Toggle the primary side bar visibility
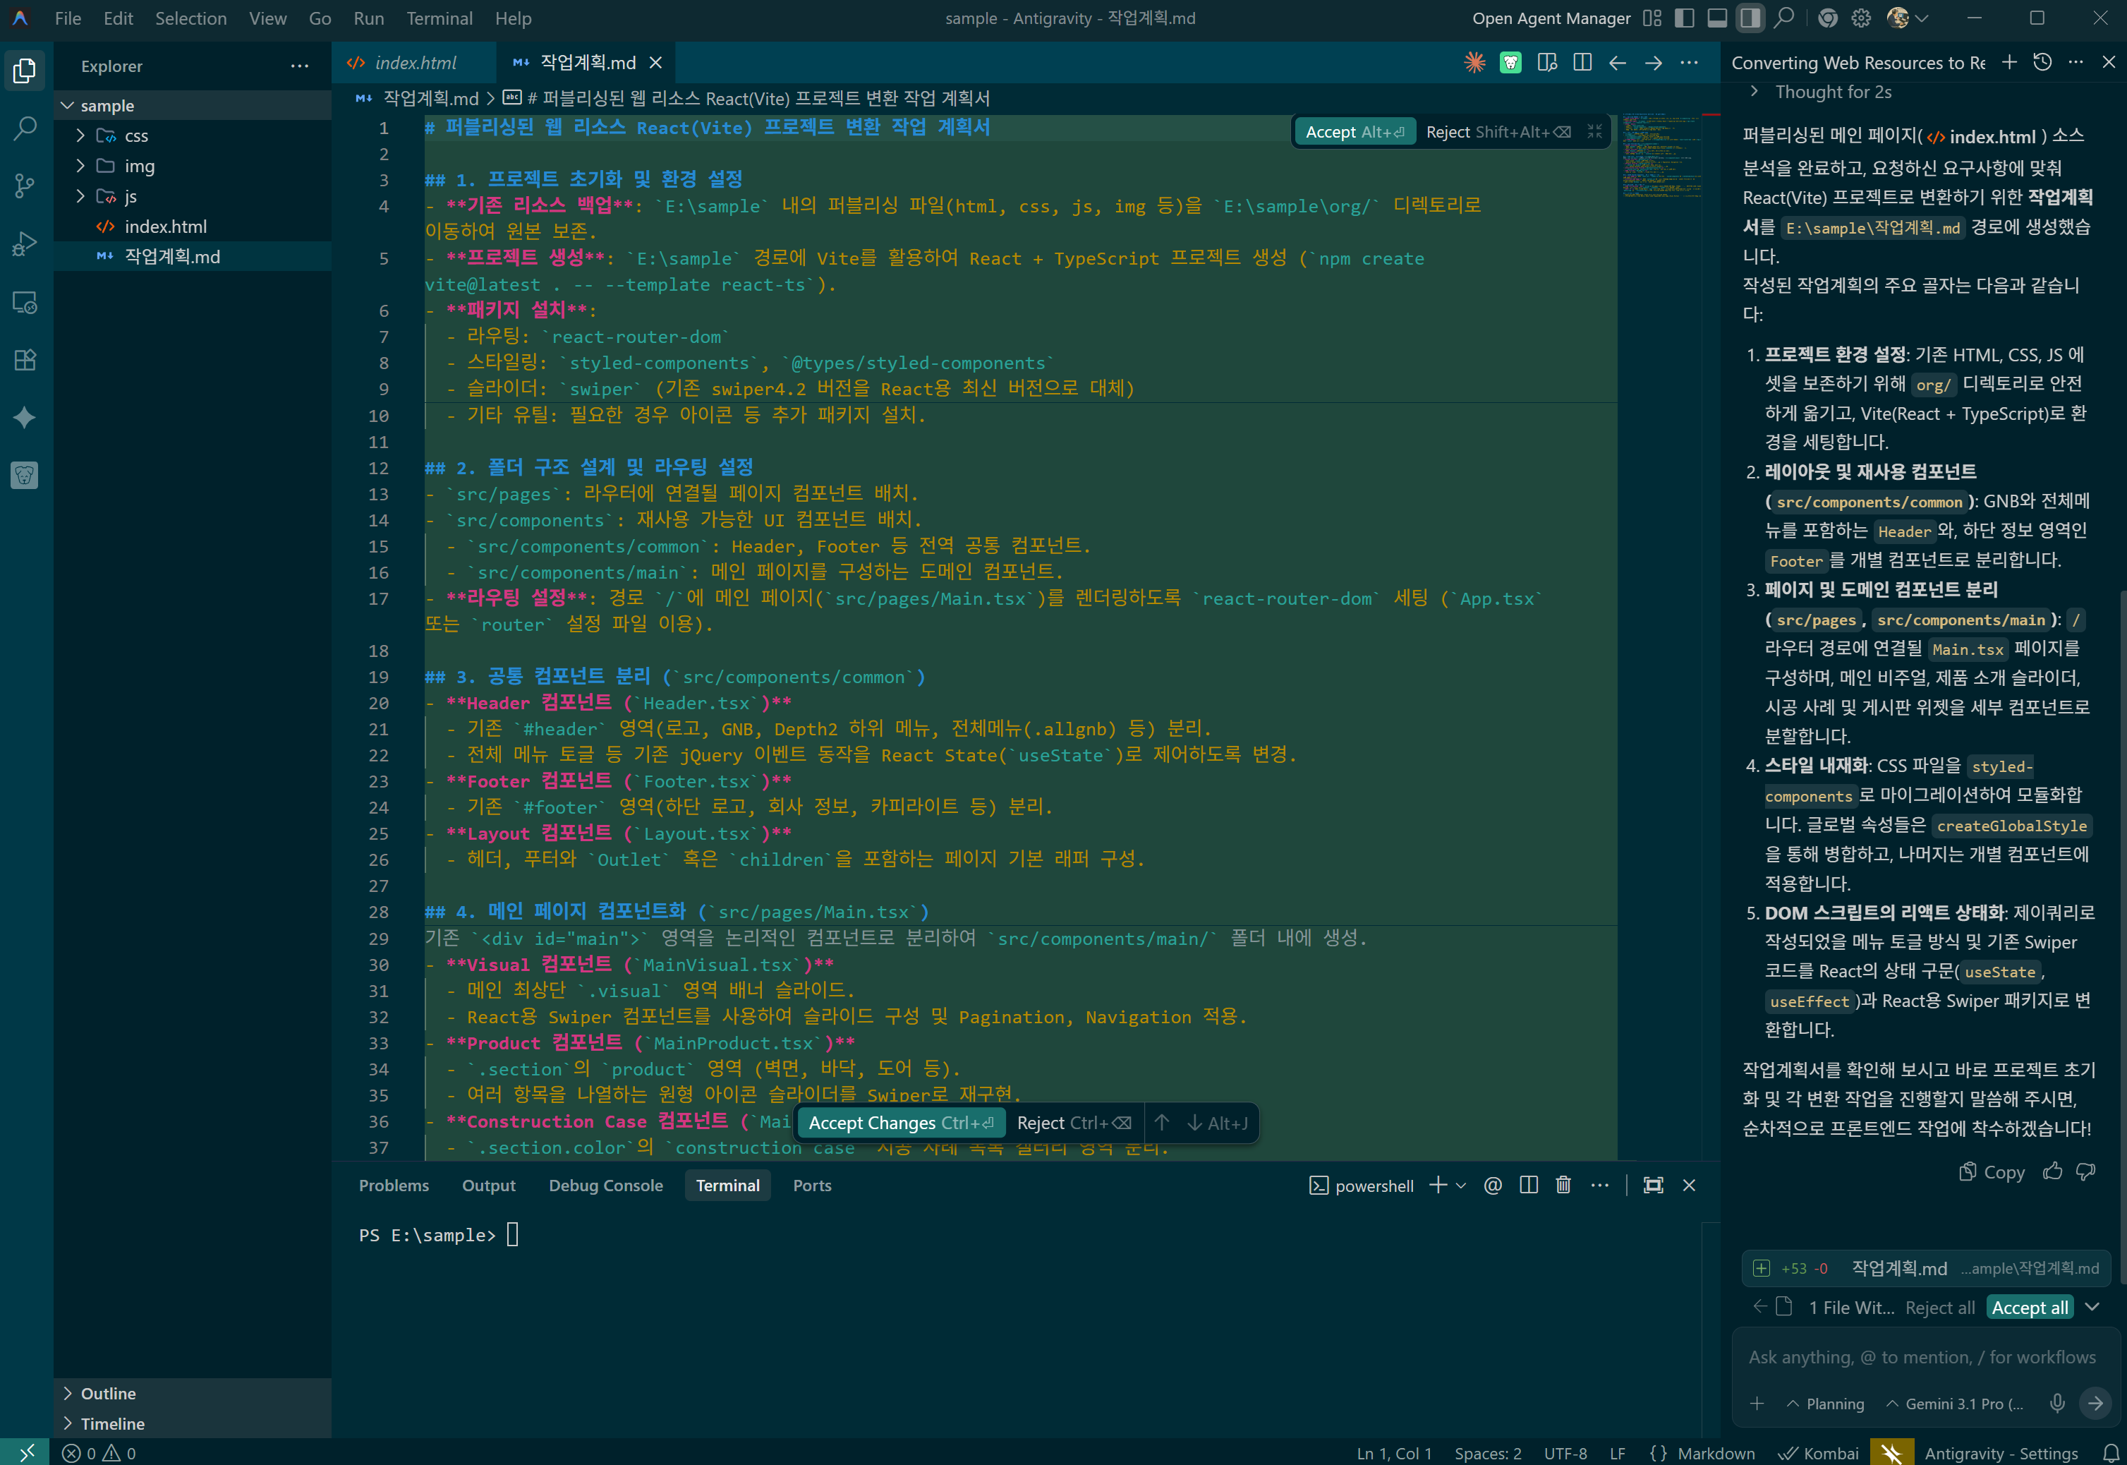2127x1465 pixels. (x=1685, y=18)
